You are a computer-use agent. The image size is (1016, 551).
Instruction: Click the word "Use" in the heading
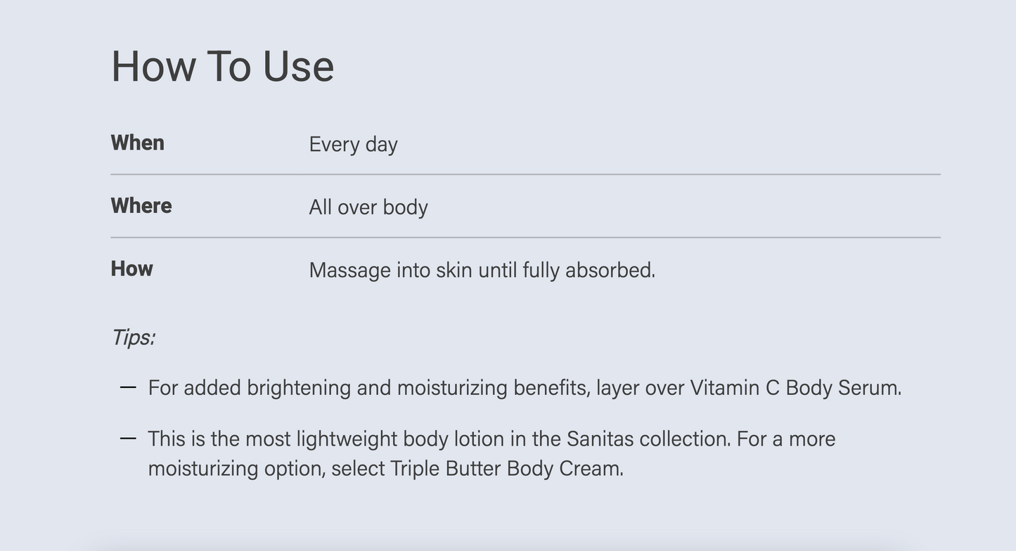click(298, 67)
